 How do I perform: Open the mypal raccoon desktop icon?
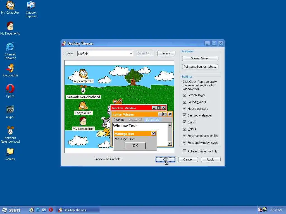point(10,112)
